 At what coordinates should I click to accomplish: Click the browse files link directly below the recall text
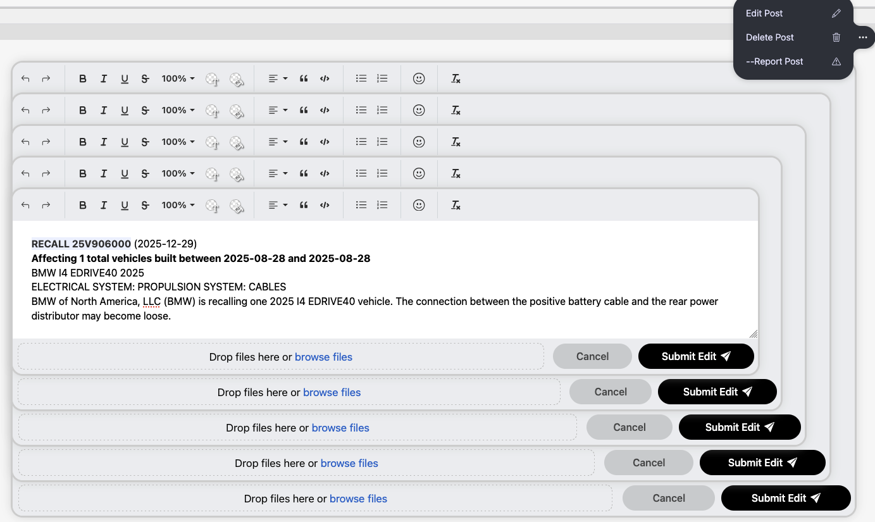tap(323, 357)
